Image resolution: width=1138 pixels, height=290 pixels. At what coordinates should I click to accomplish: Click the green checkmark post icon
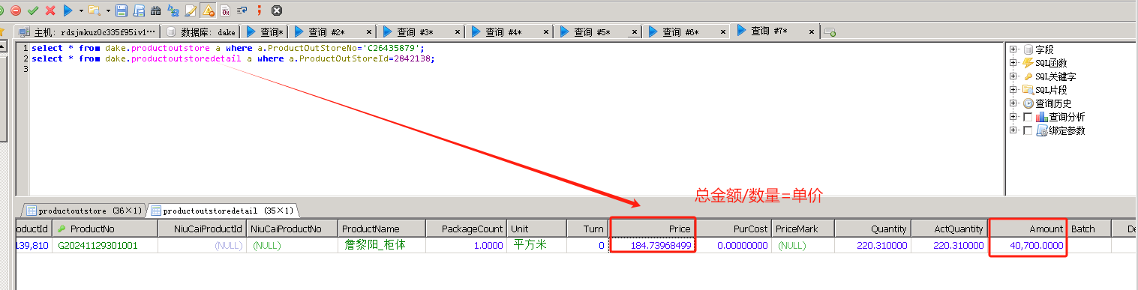click(32, 10)
